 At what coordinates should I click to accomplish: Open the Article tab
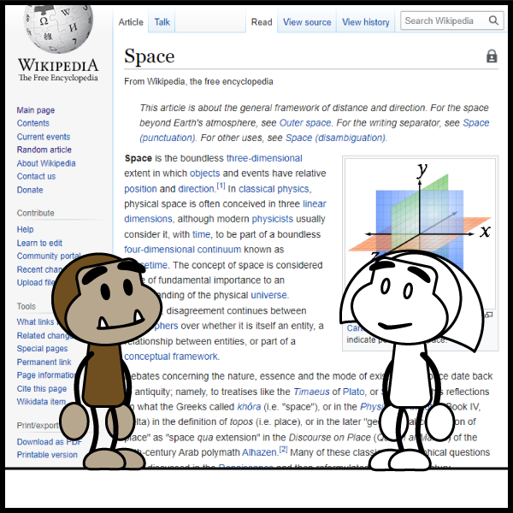[131, 22]
